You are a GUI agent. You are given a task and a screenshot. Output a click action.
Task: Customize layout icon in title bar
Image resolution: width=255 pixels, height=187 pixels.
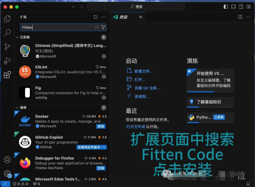(x=249, y=7)
